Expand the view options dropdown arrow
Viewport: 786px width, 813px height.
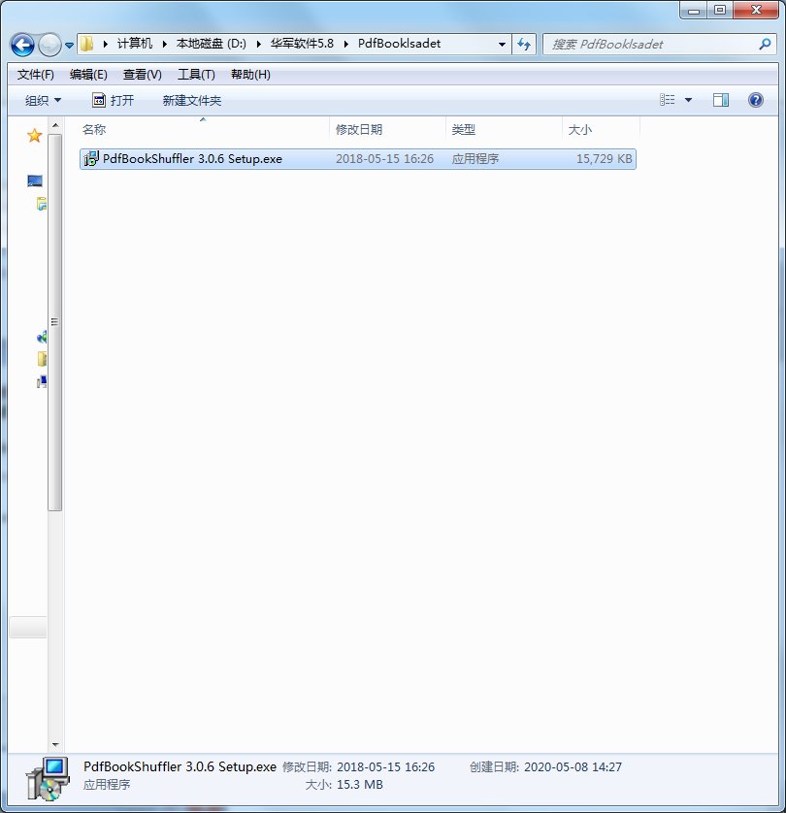tap(689, 100)
